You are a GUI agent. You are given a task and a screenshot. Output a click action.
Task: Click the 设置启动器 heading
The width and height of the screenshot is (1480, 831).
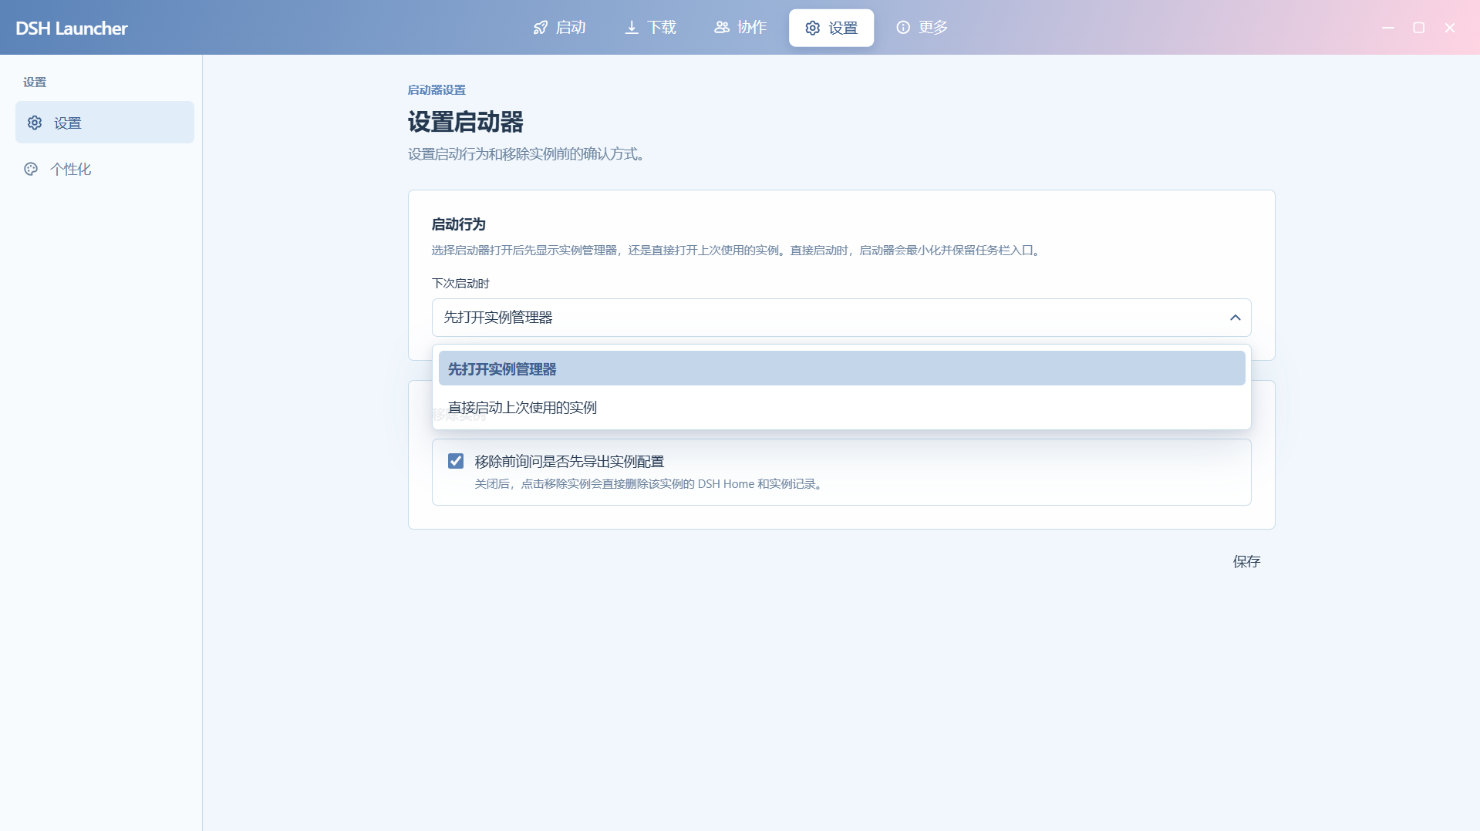click(466, 122)
